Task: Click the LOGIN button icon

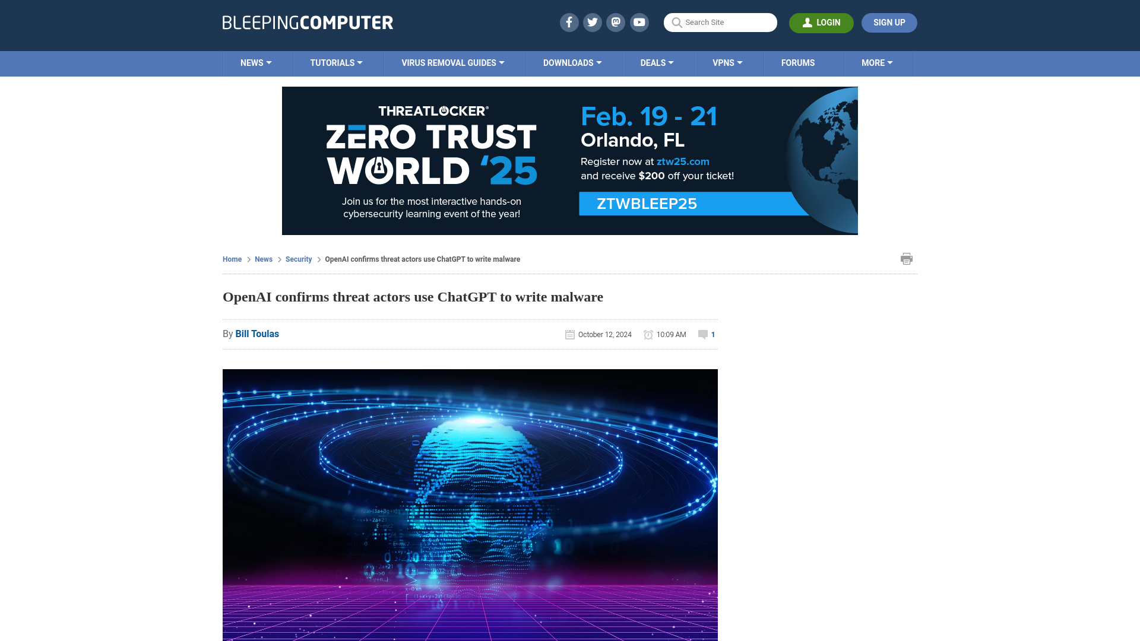Action: coord(807,22)
